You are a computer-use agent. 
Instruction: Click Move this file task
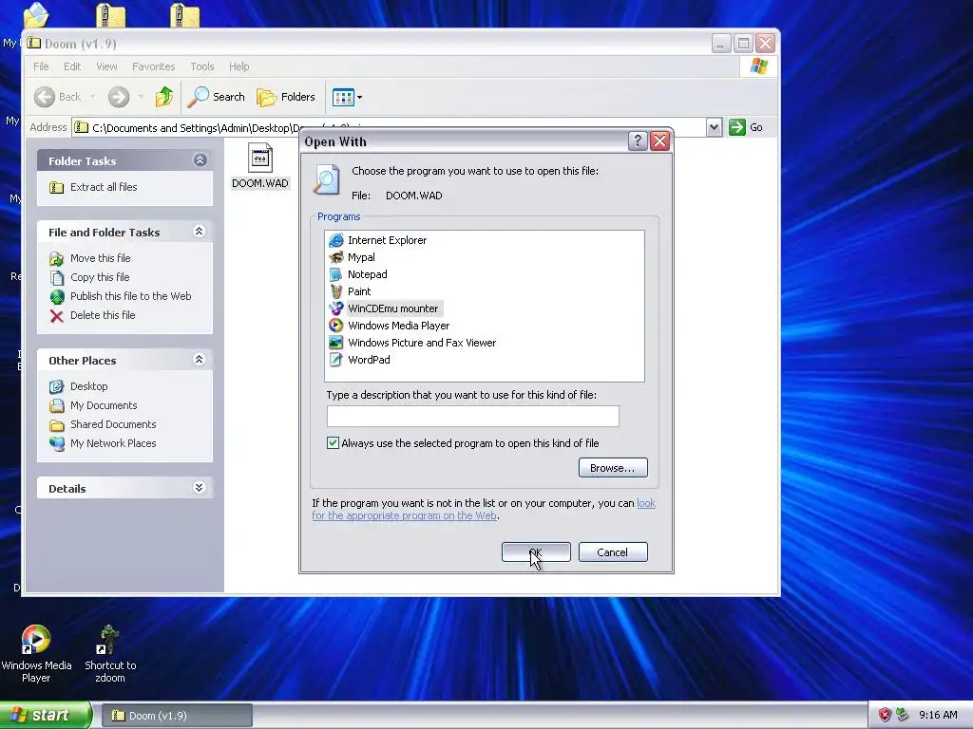tap(100, 258)
